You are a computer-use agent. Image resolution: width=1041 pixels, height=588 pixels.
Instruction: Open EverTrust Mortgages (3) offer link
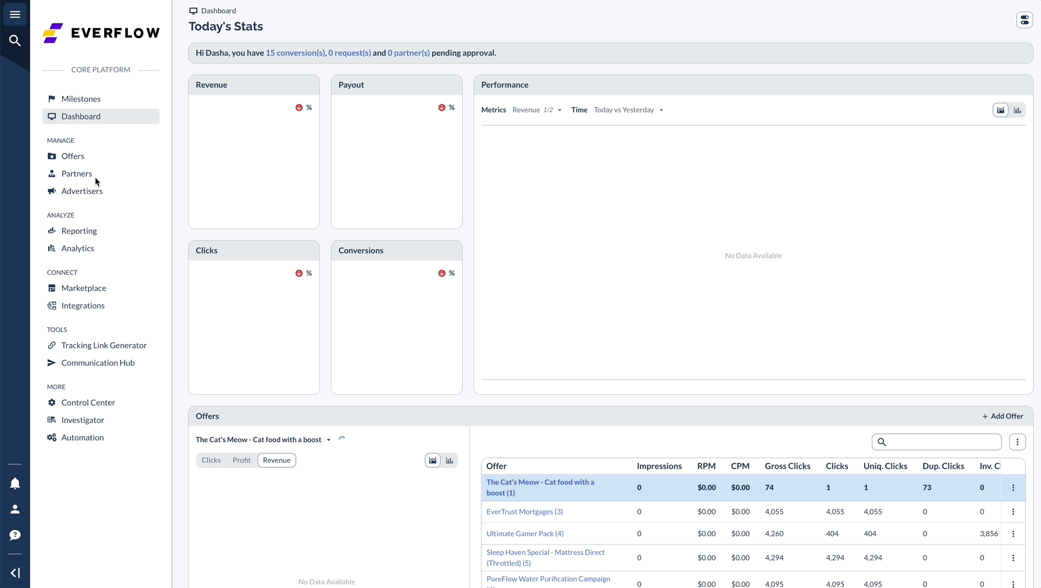[x=525, y=511]
